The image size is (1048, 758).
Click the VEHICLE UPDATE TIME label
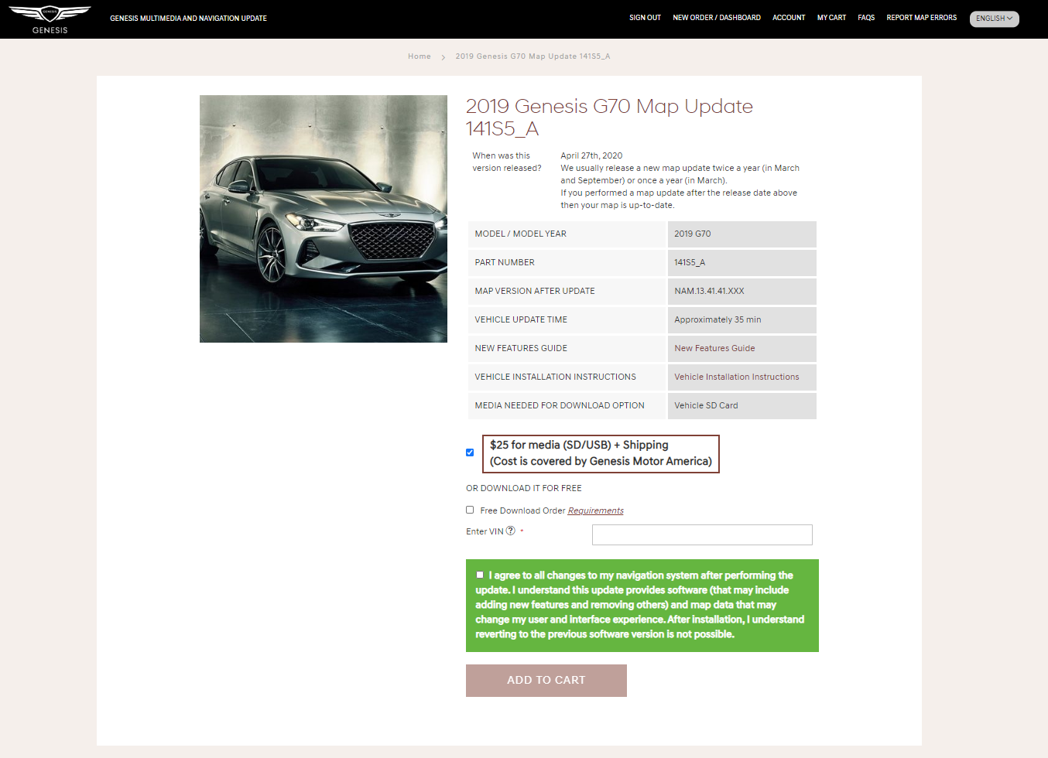(521, 319)
